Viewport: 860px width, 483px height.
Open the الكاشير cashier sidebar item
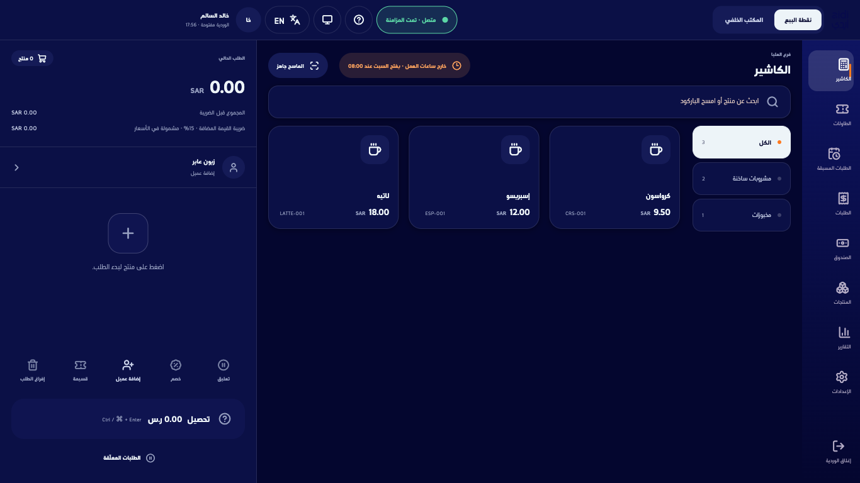pos(830,70)
